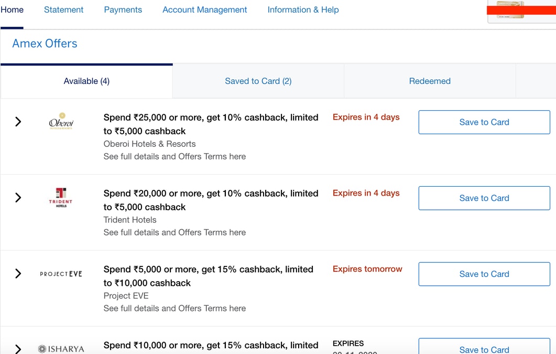Expand the Project EVE offer chevron
Screen dimensions: 556x354
[x=18, y=274]
